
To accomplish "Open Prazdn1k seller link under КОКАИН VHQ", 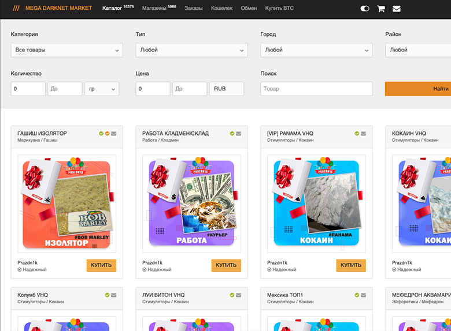I will (402, 262).
